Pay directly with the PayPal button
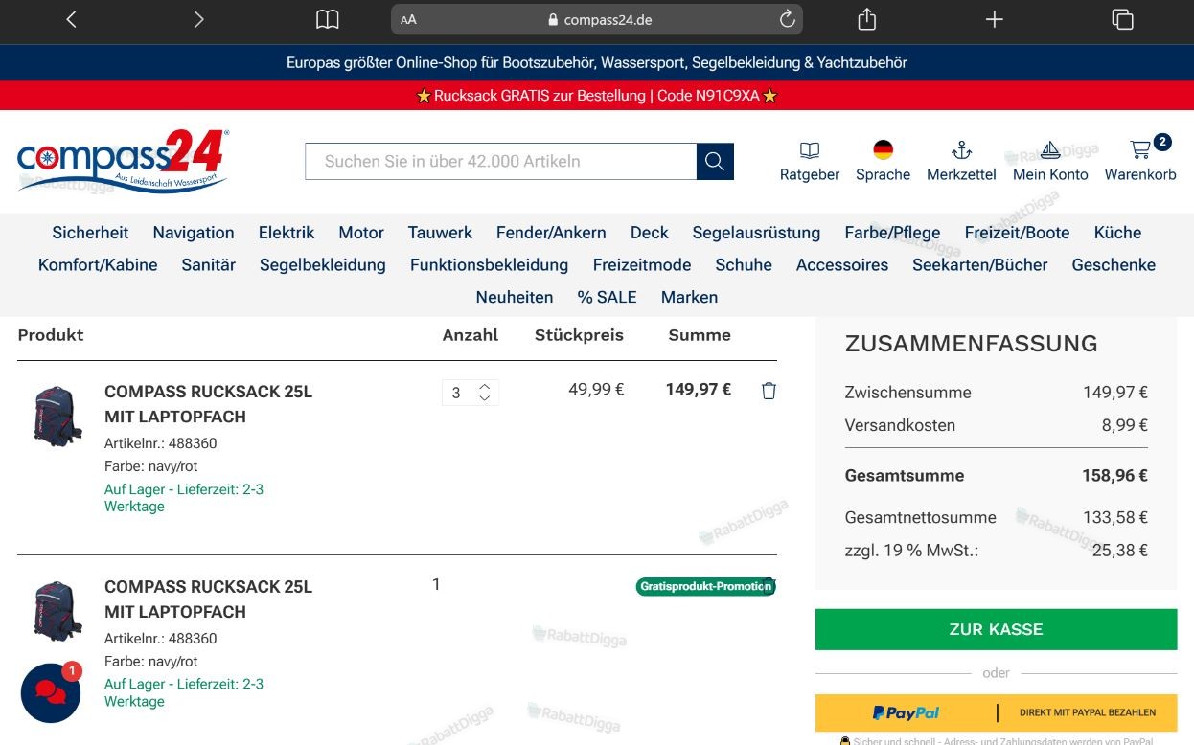Viewport: 1194px width, 745px height. pyautogui.click(x=996, y=712)
